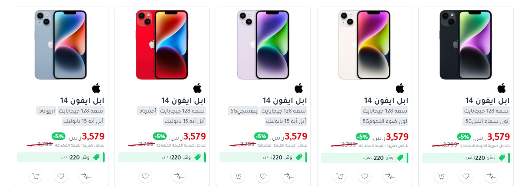Compare the midnight iPhone 14
The height and width of the screenshot is (186, 530).
tap(491, 176)
